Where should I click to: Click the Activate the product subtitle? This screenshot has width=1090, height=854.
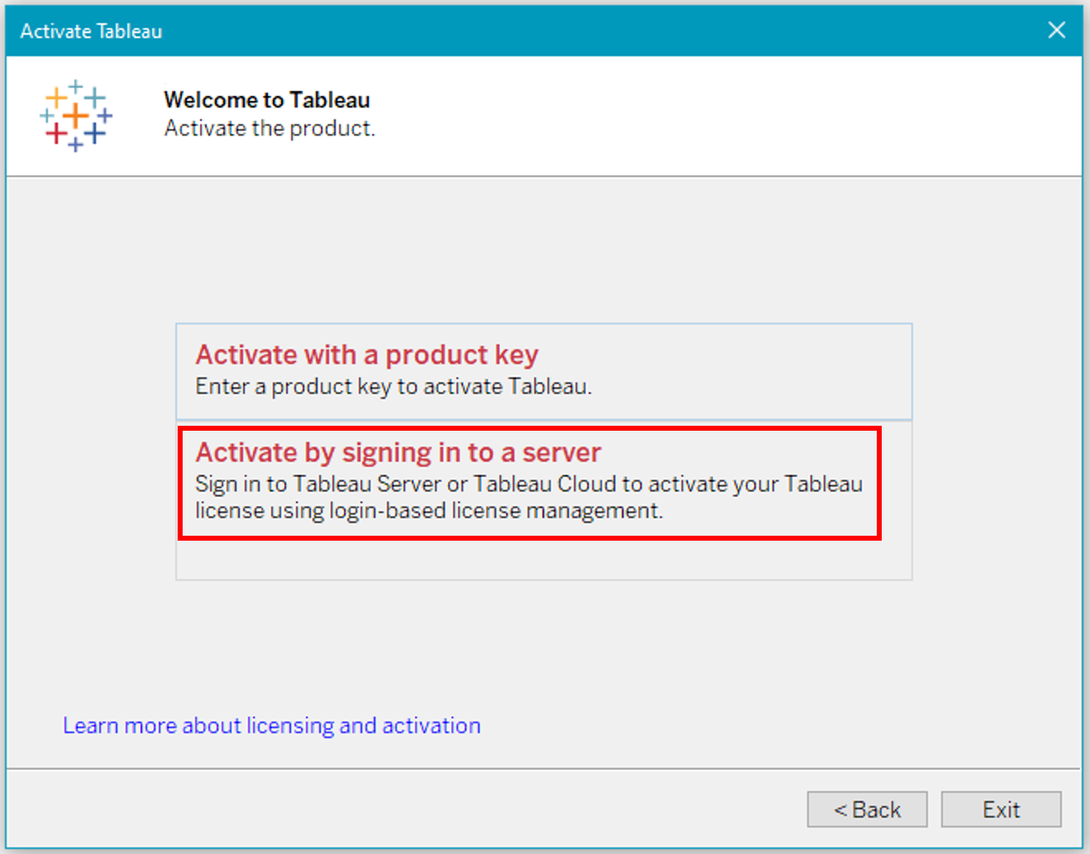click(x=269, y=128)
